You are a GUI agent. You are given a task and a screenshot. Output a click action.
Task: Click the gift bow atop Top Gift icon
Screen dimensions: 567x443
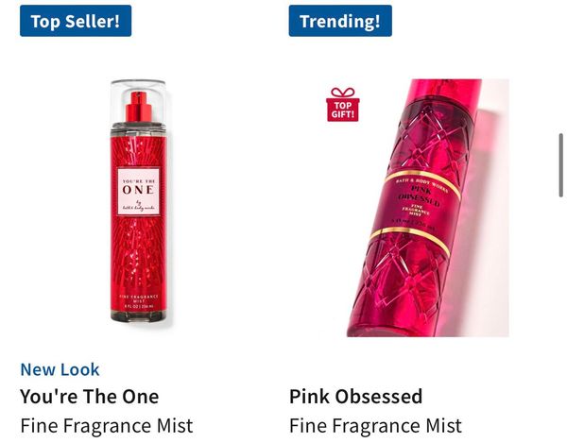point(343,93)
